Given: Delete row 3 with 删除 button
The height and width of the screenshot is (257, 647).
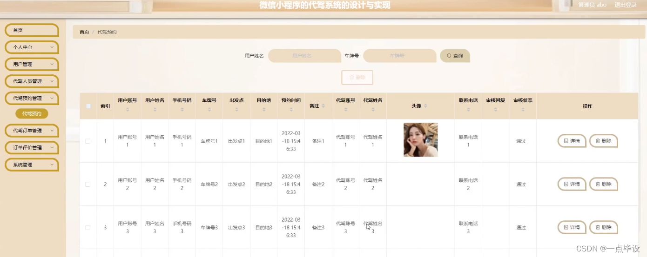Looking at the screenshot, I should 603,227.
